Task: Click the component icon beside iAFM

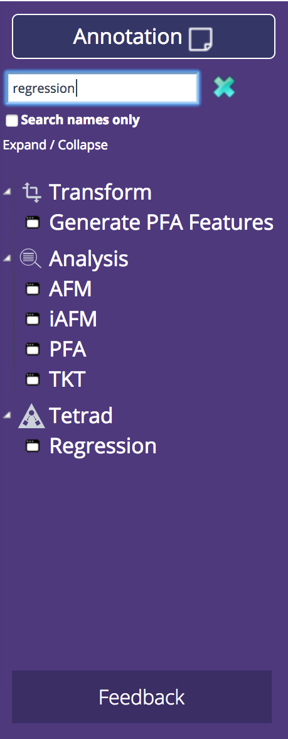Action: click(33, 319)
